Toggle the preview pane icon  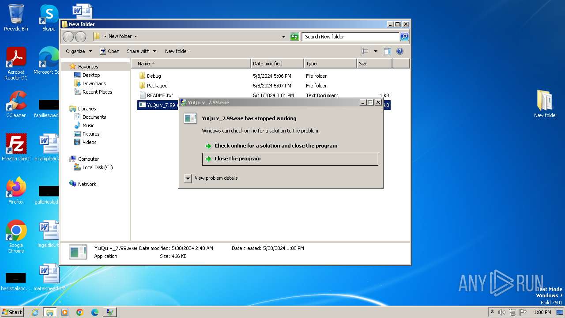(x=388, y=51)
